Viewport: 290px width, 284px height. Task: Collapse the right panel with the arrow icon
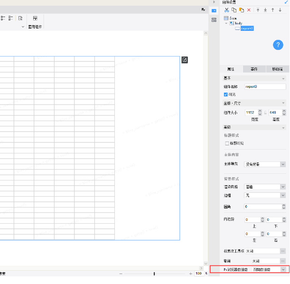point(214,2)
